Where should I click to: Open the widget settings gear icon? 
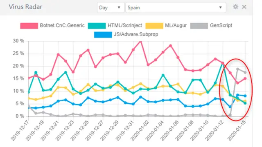[235, 7]
